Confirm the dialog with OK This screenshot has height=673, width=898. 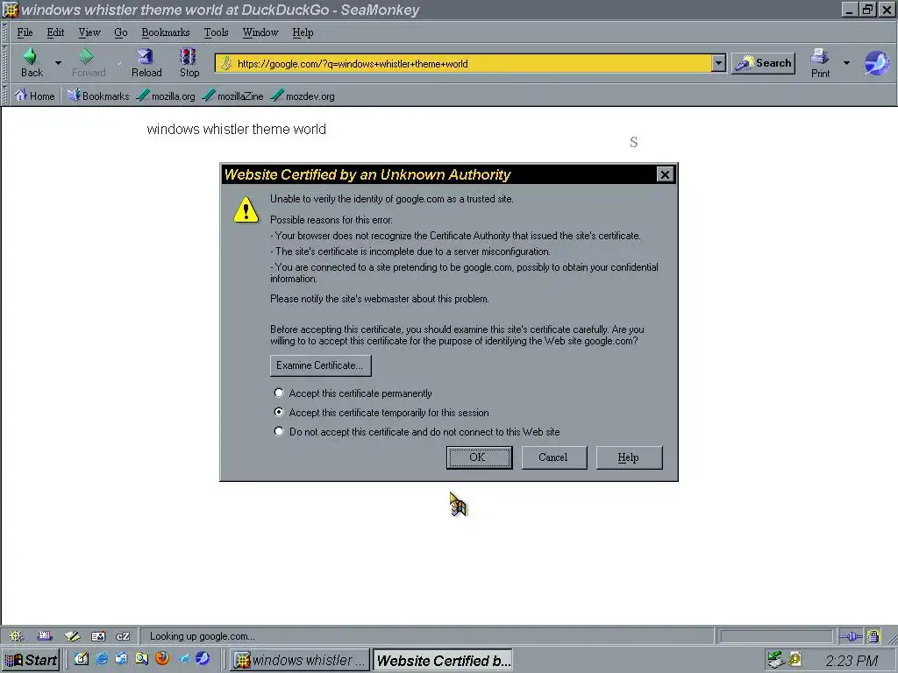[x=479, y=457]
